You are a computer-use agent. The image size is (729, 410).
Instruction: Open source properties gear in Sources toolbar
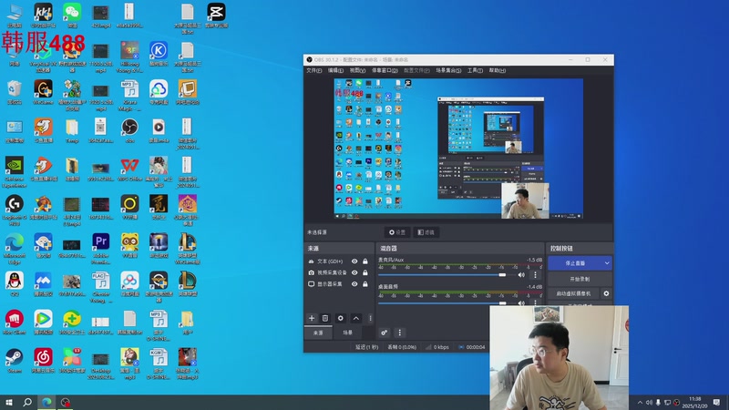pos(340,318)
